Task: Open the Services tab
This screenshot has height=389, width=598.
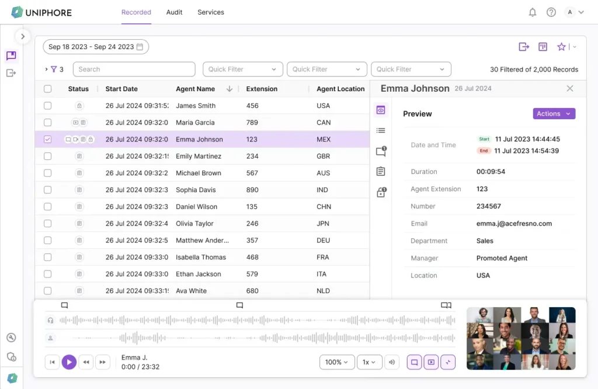Action: click(x=210, y=12)
